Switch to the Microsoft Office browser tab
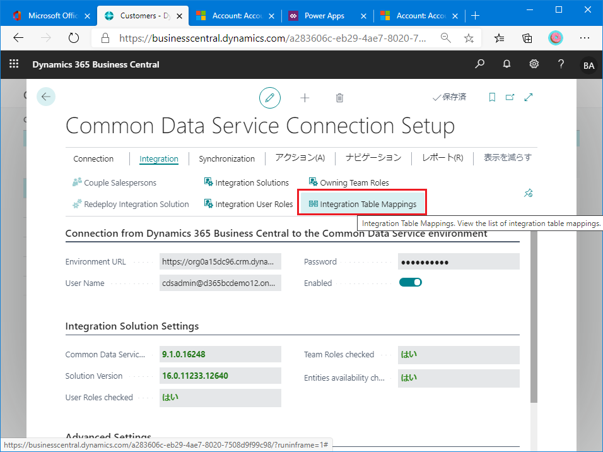The height and width of the screenshot is (452, 603). tap(53, 15)
